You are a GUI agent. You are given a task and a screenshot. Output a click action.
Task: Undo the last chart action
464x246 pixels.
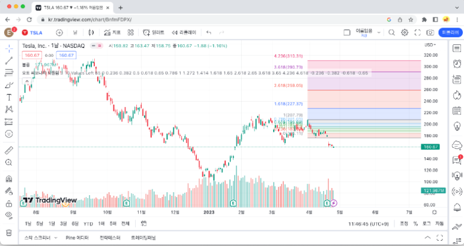coord(209,33)
